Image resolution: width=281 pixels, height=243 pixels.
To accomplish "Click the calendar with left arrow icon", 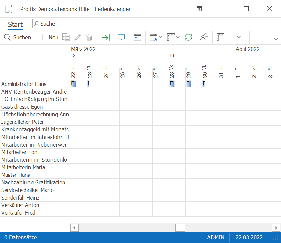I will click(138, 37).
